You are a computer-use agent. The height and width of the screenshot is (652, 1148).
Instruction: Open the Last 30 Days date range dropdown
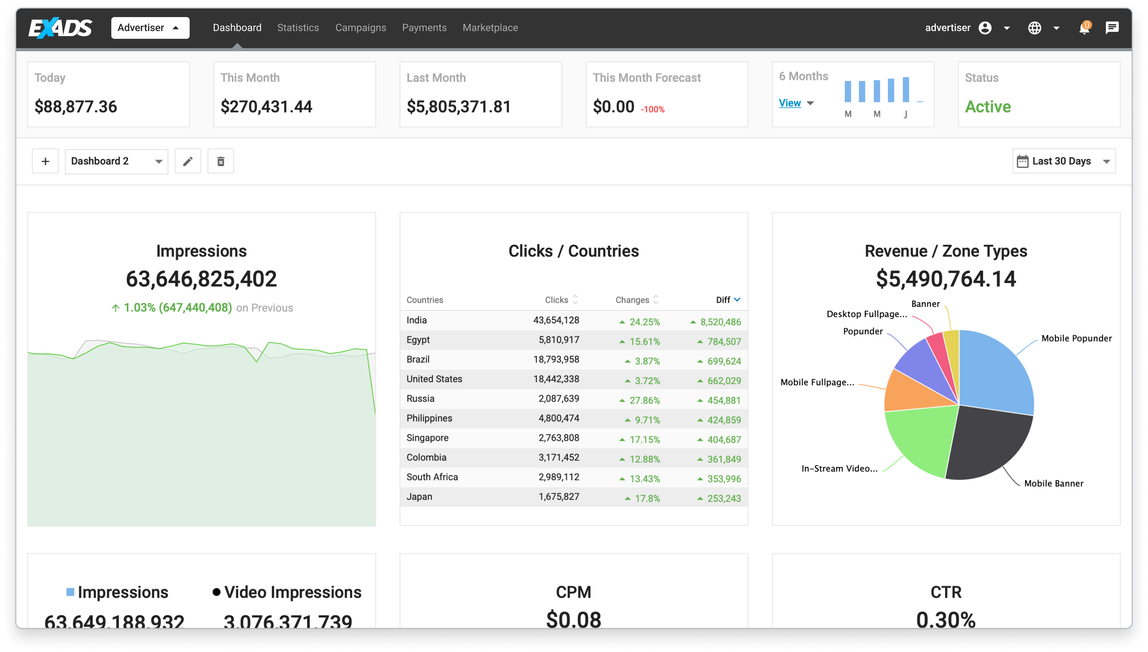point(1063,161)
